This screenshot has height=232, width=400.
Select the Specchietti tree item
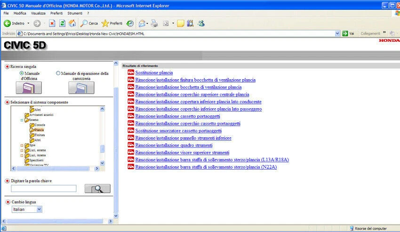click(37, 160)
